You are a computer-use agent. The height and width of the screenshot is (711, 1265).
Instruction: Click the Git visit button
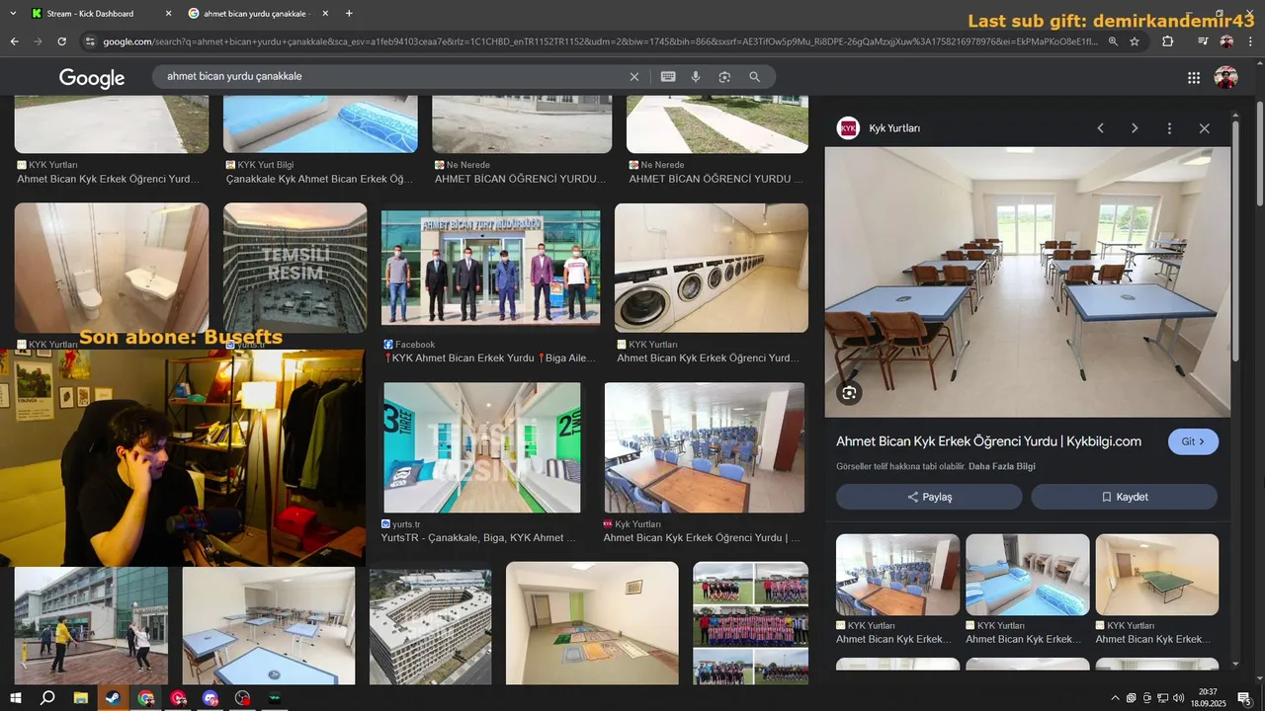pos(1193,441)
